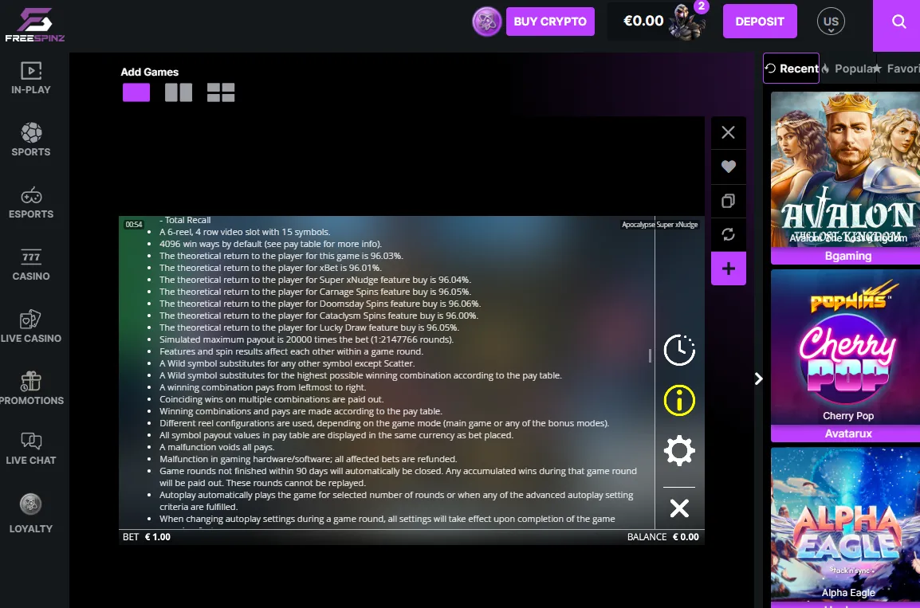
Task: Reload the game with refresh icon
Action: click(728, 234)
